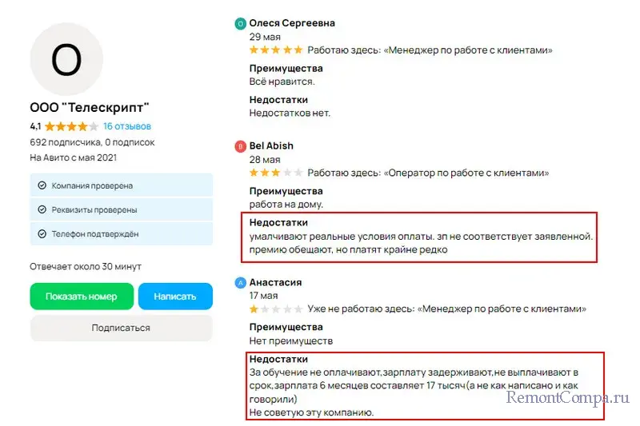Click the 'Телефон подтверждён' checkmark icon
The height and width of the screenshot is (426, 640).
[x=42, y=233]
